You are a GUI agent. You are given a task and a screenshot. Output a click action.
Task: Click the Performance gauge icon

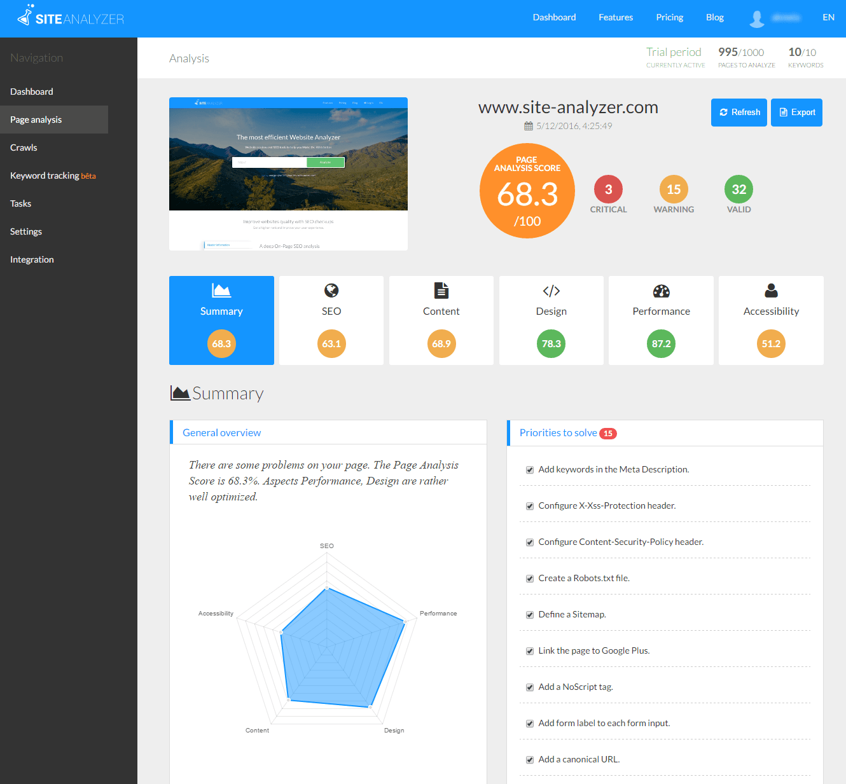(662, 291)
